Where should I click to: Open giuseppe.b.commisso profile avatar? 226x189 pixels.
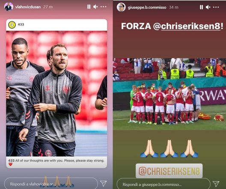(x=121, y=7)
